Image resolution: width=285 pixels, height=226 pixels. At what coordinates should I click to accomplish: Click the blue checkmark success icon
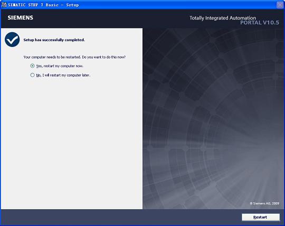(x=12, y=40)
